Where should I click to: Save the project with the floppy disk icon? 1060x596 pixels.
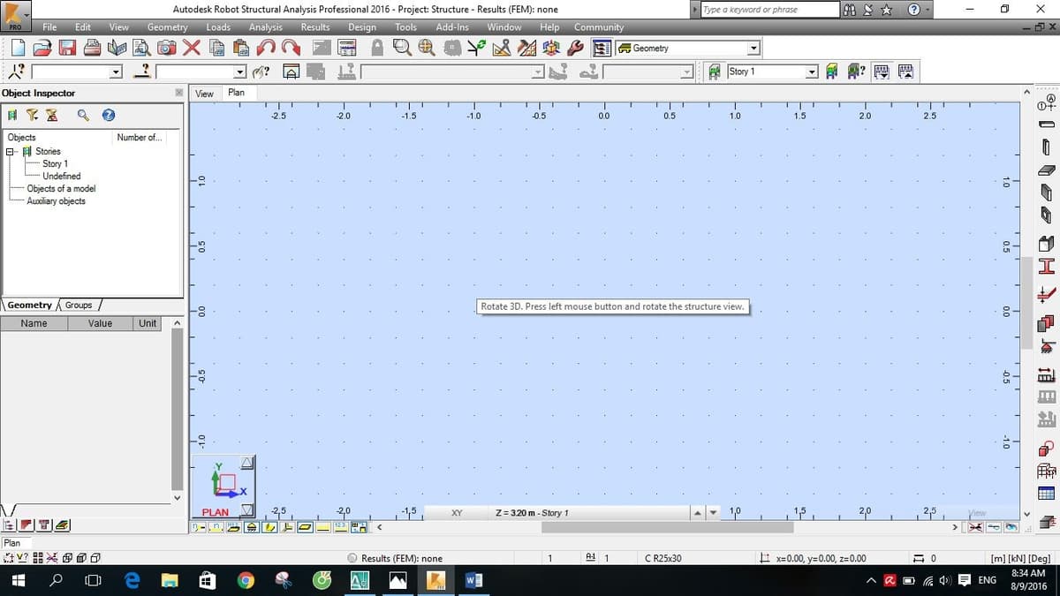pos(68,49)
